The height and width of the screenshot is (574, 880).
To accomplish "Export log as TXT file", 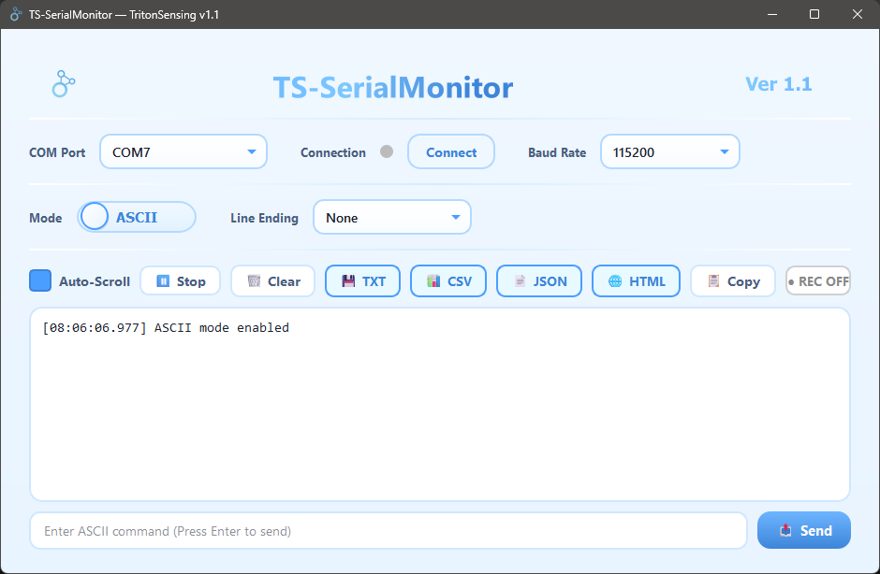I will click(362, 280).
